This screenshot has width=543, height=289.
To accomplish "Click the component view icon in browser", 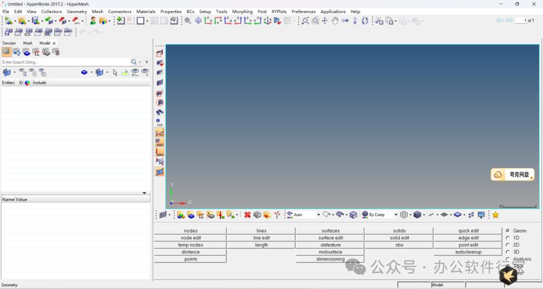I will 27,52.
